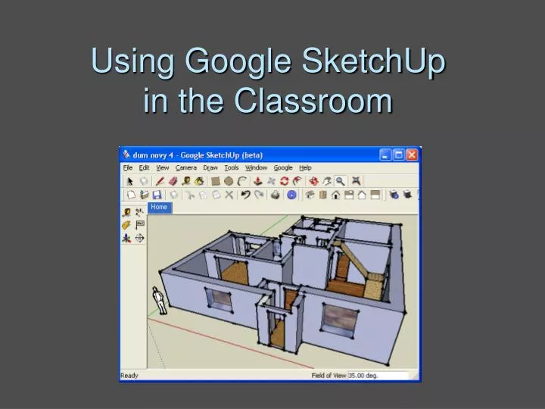The width and height of the screenshot is (545, 409).
Task: Click the Ready status bar text
Action: [x=129, y=376]
